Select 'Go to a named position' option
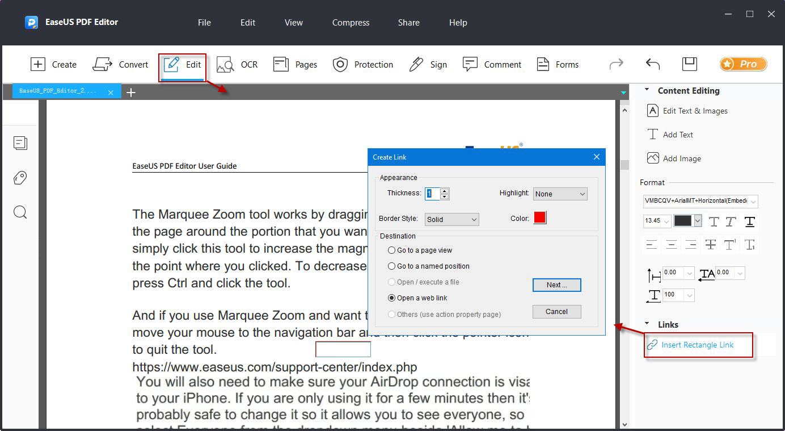Image resolution: width=785 pixels, height=431 pixels. click(391, 266)
